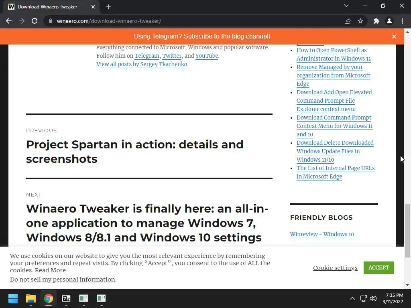Accept cookies with the ACCEPT button
This screenshot has width=411, height=308.
coord(379,267)
